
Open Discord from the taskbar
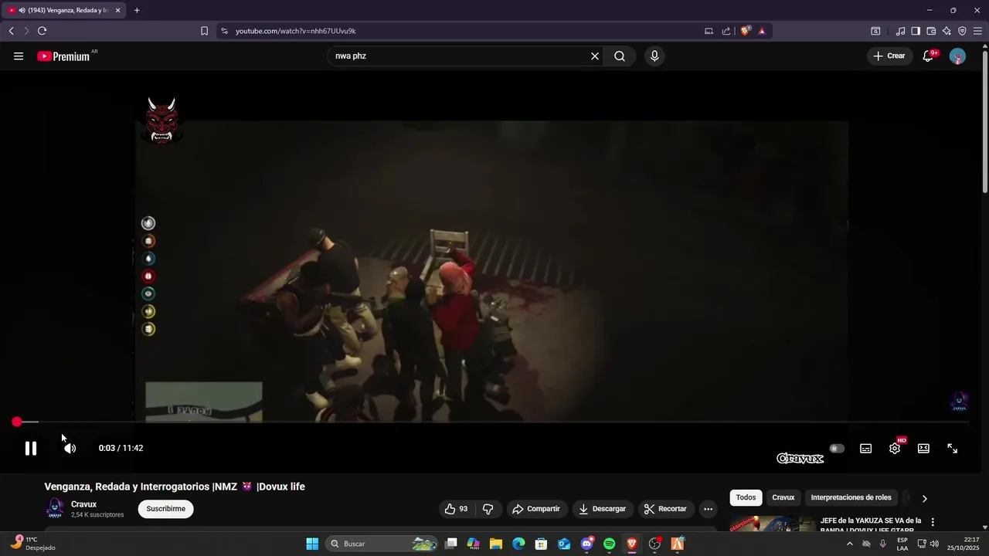coord(586,544)
